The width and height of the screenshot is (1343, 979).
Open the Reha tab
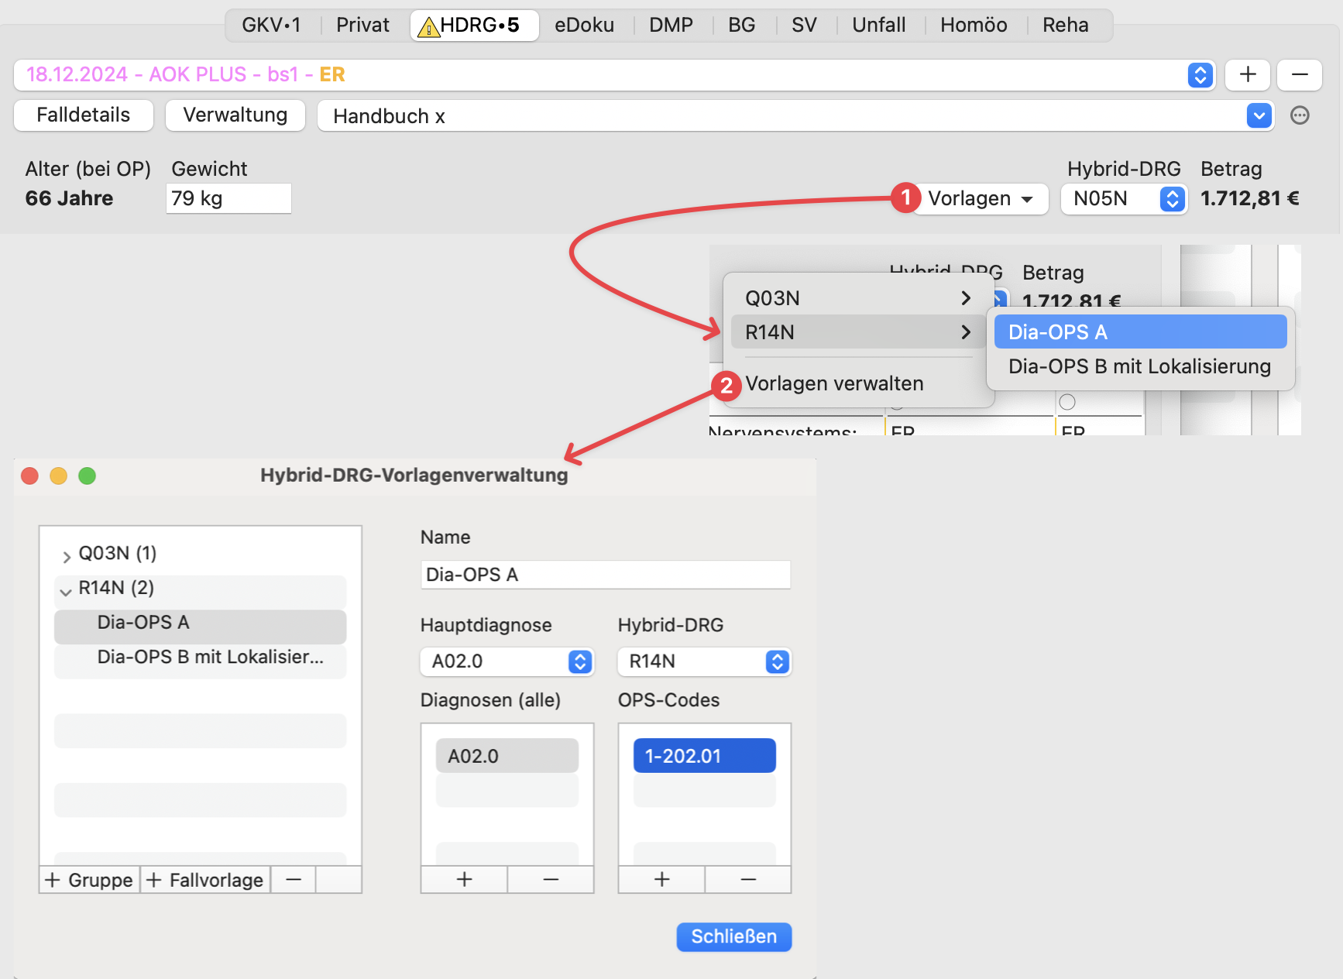coord(1065,26)
